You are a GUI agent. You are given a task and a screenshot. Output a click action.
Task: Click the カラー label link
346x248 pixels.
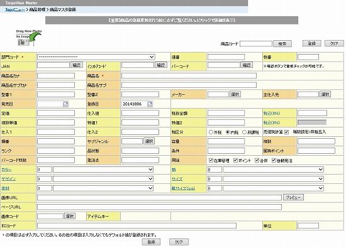pos(6,170)
